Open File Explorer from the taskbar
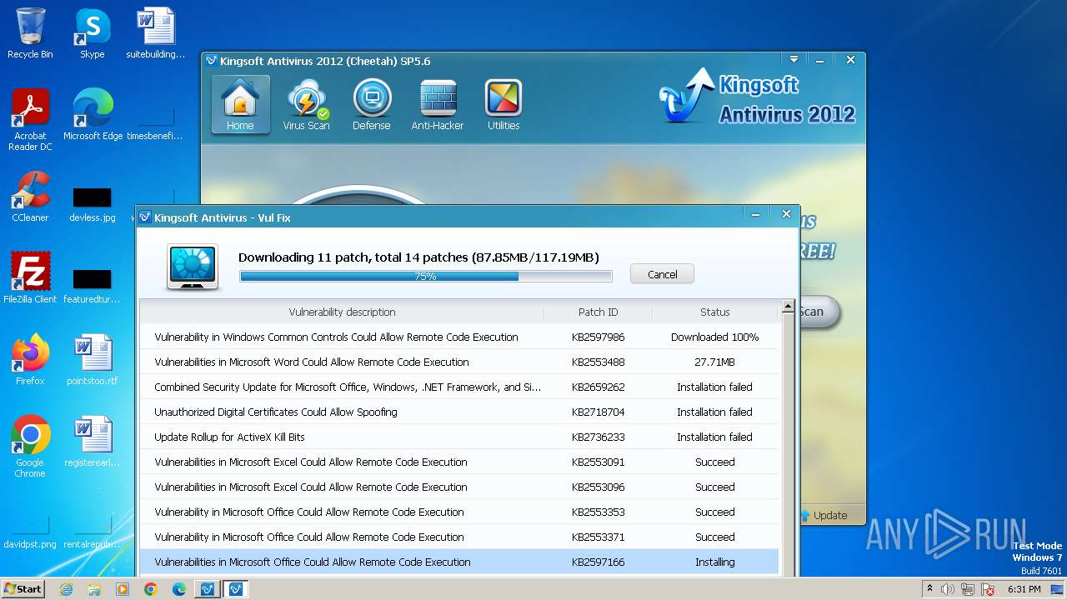 [x=94, y=588]
